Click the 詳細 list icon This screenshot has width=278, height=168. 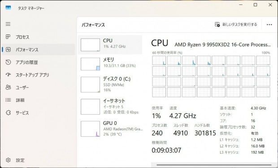click(x=8, y=100)
